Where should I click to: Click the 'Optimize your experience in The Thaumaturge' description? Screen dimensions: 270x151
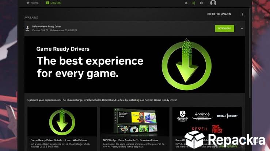point(102,100)
